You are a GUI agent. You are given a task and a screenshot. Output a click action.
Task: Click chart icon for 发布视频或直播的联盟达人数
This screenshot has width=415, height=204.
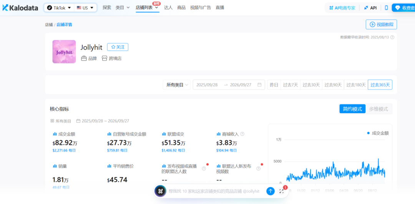coord(164,166)
